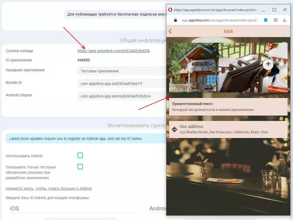
Task: Click the lock icon in address bar
Action: click(x=175, y=20)
